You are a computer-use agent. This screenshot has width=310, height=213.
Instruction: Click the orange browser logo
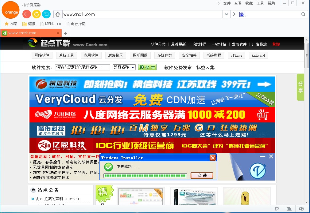point(10,10)
